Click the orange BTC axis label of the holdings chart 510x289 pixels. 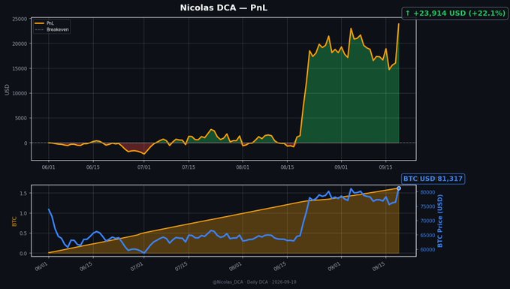coord(14,221)
